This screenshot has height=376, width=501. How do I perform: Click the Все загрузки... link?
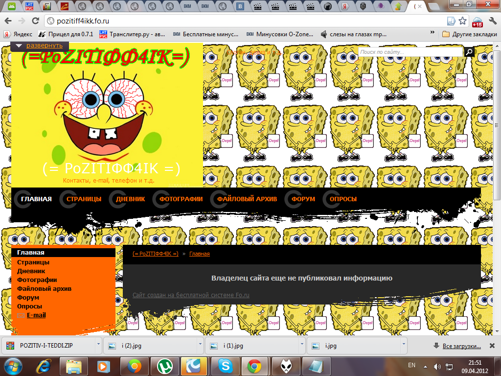pyautogui.click(x=462, y=346)
